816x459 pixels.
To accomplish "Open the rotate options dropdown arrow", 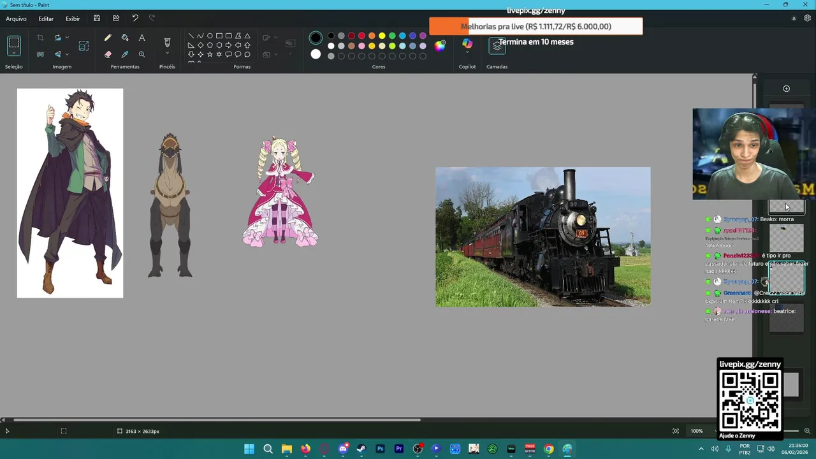I will pyautogui.click(x=67, y=38).
